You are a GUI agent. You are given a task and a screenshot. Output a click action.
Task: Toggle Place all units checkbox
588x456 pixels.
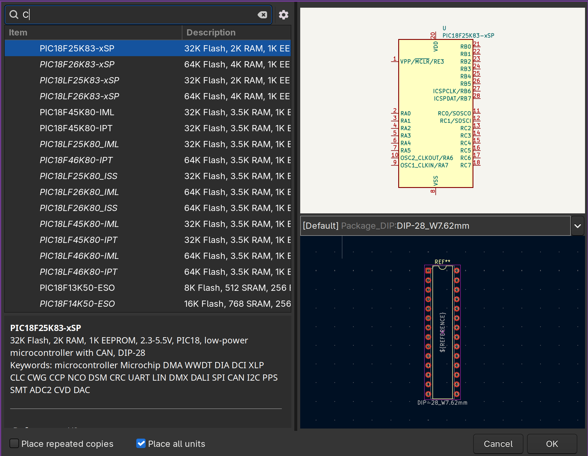click(x=141, y=443)
